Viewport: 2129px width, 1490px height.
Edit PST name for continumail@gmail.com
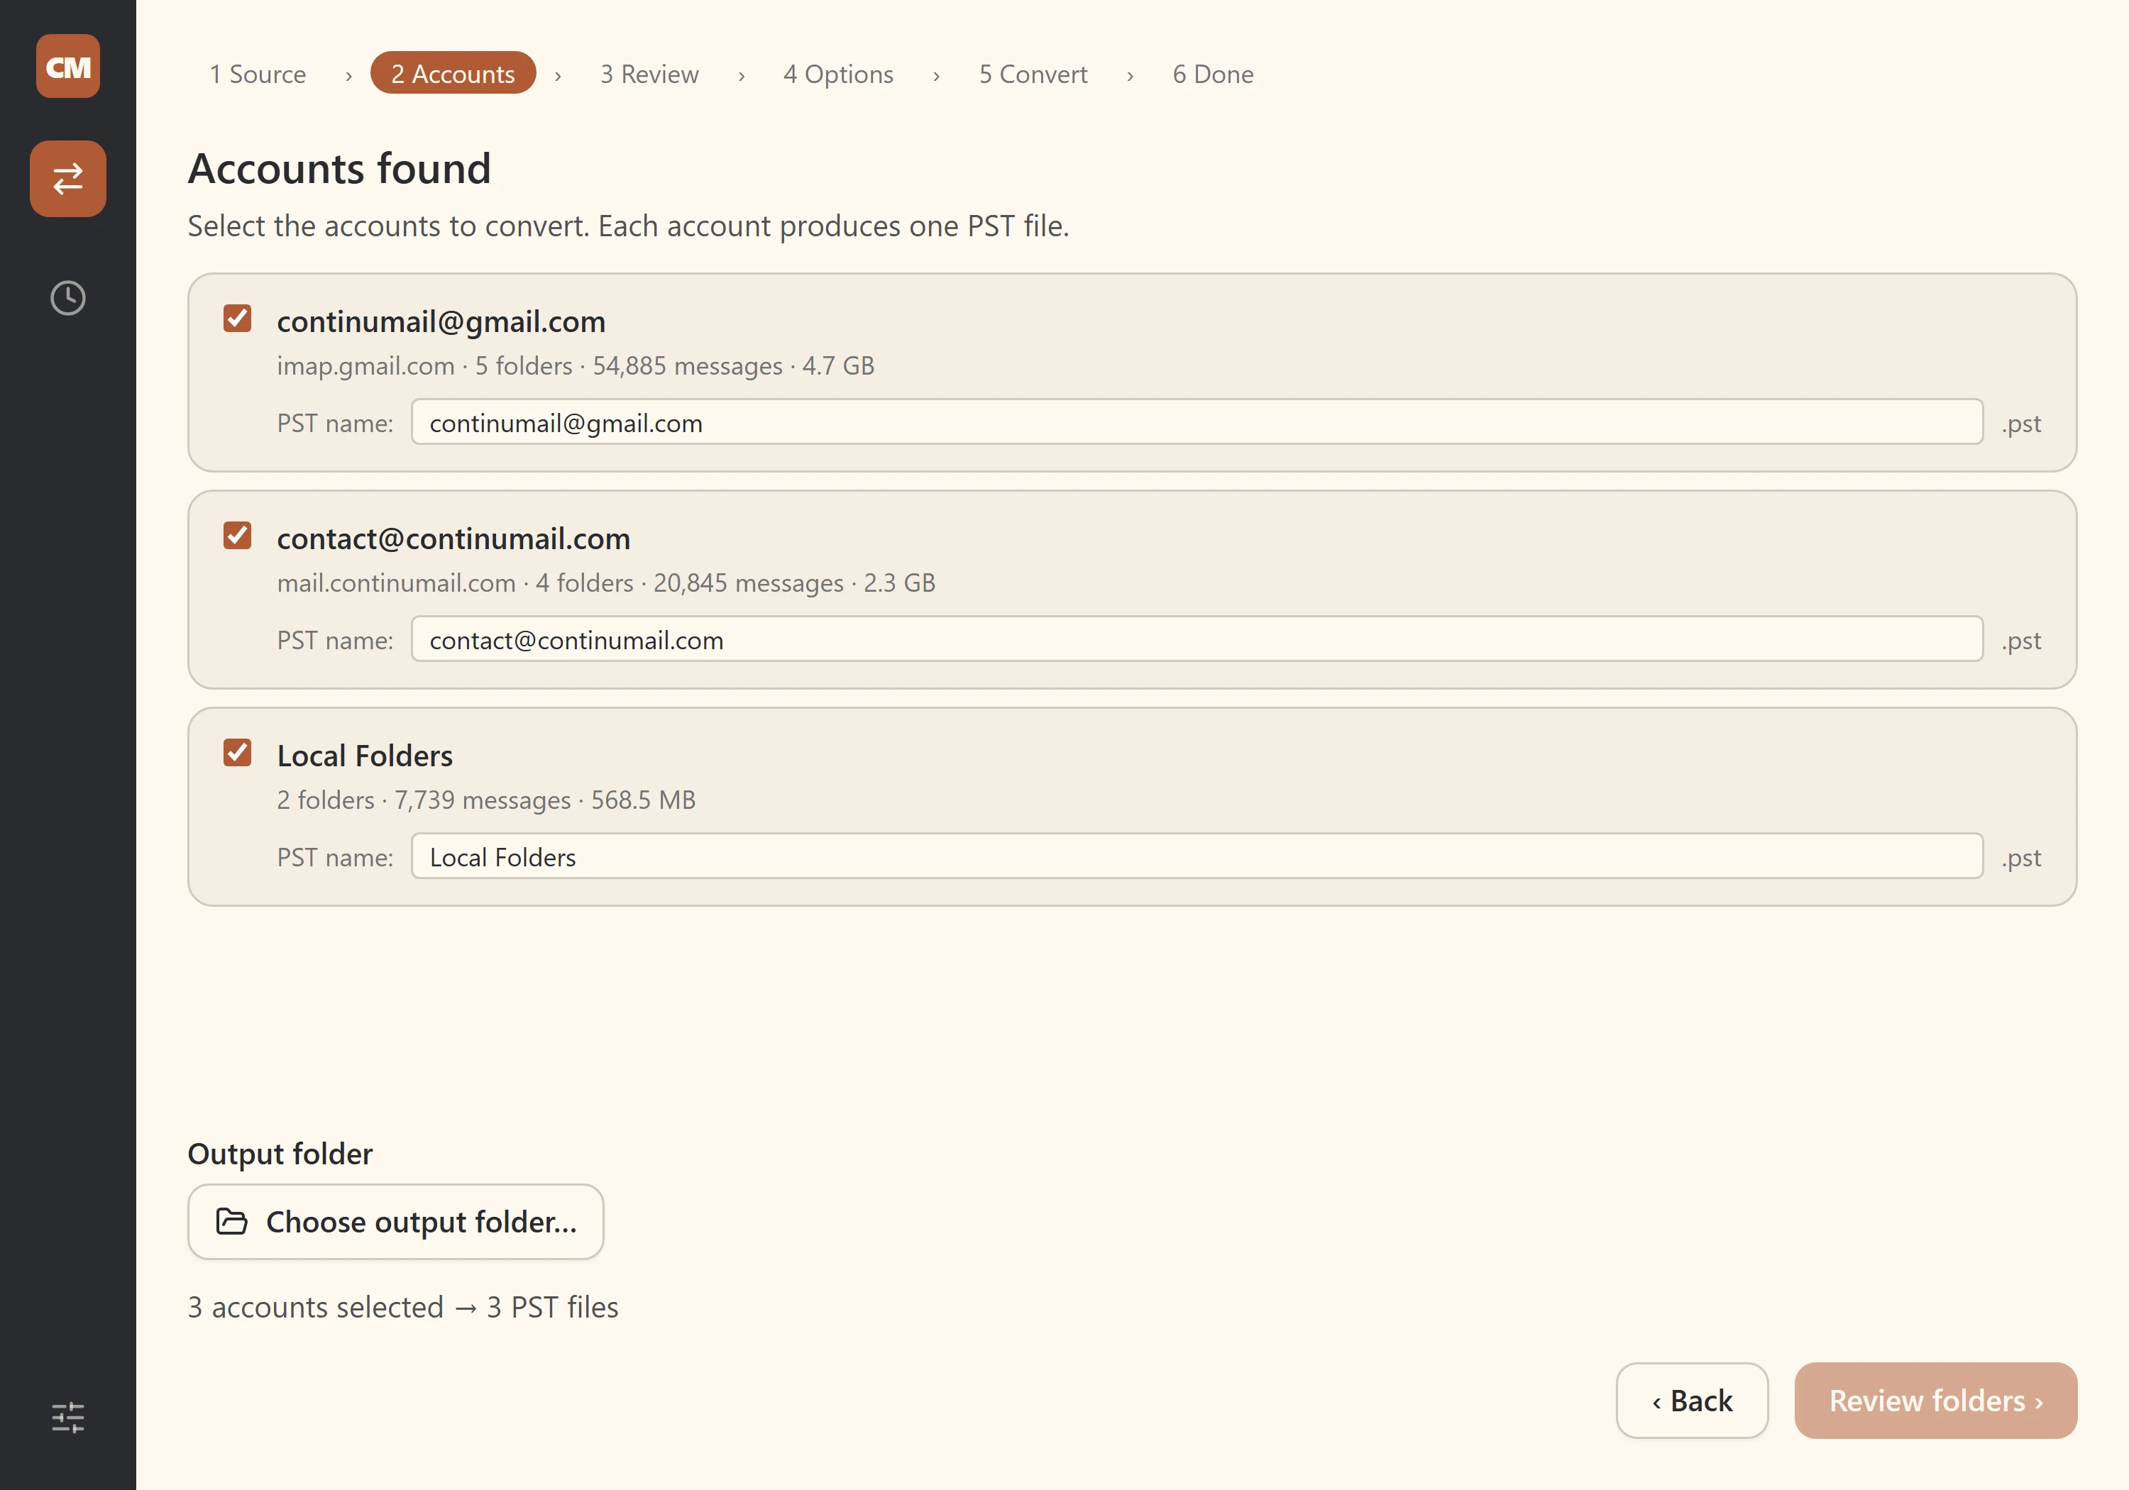click(x=1197, y=422)
